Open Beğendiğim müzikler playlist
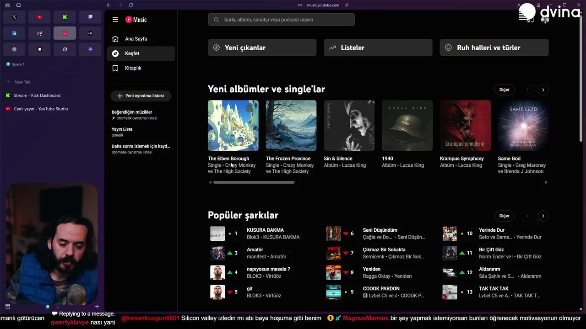The image size is (586, 329). [x=141, y=115]
